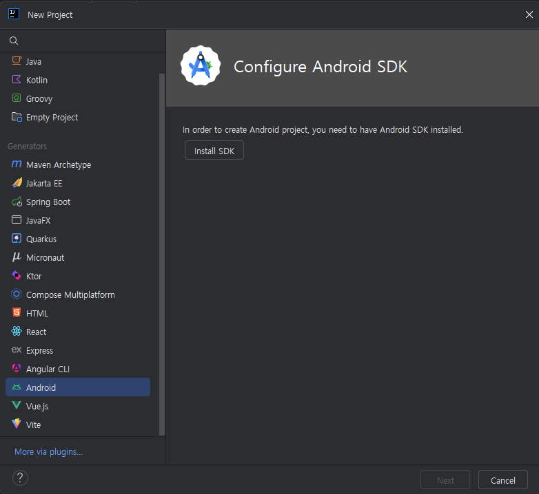The image size is (539, 494).
Task: Pick the HTML generator label
Action: 37,314
